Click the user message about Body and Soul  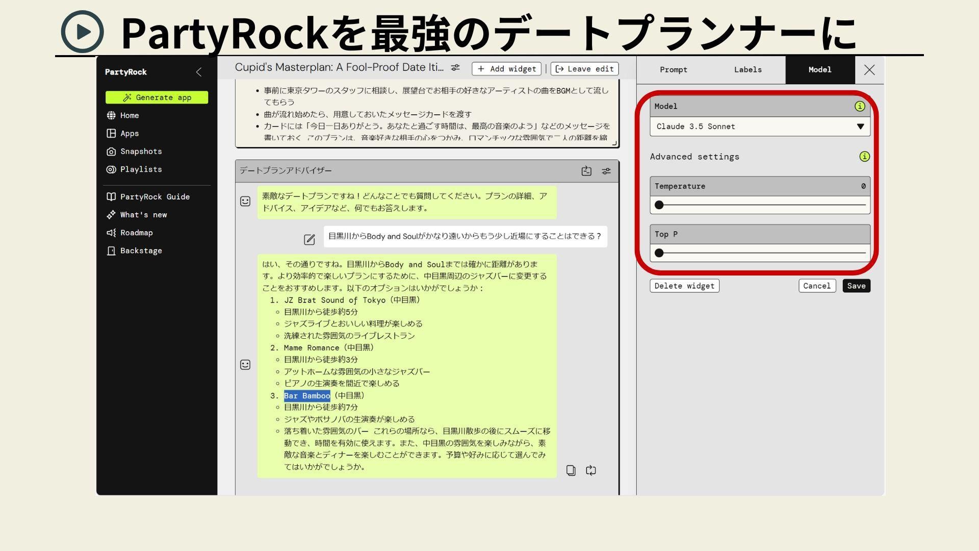point(465,236)
